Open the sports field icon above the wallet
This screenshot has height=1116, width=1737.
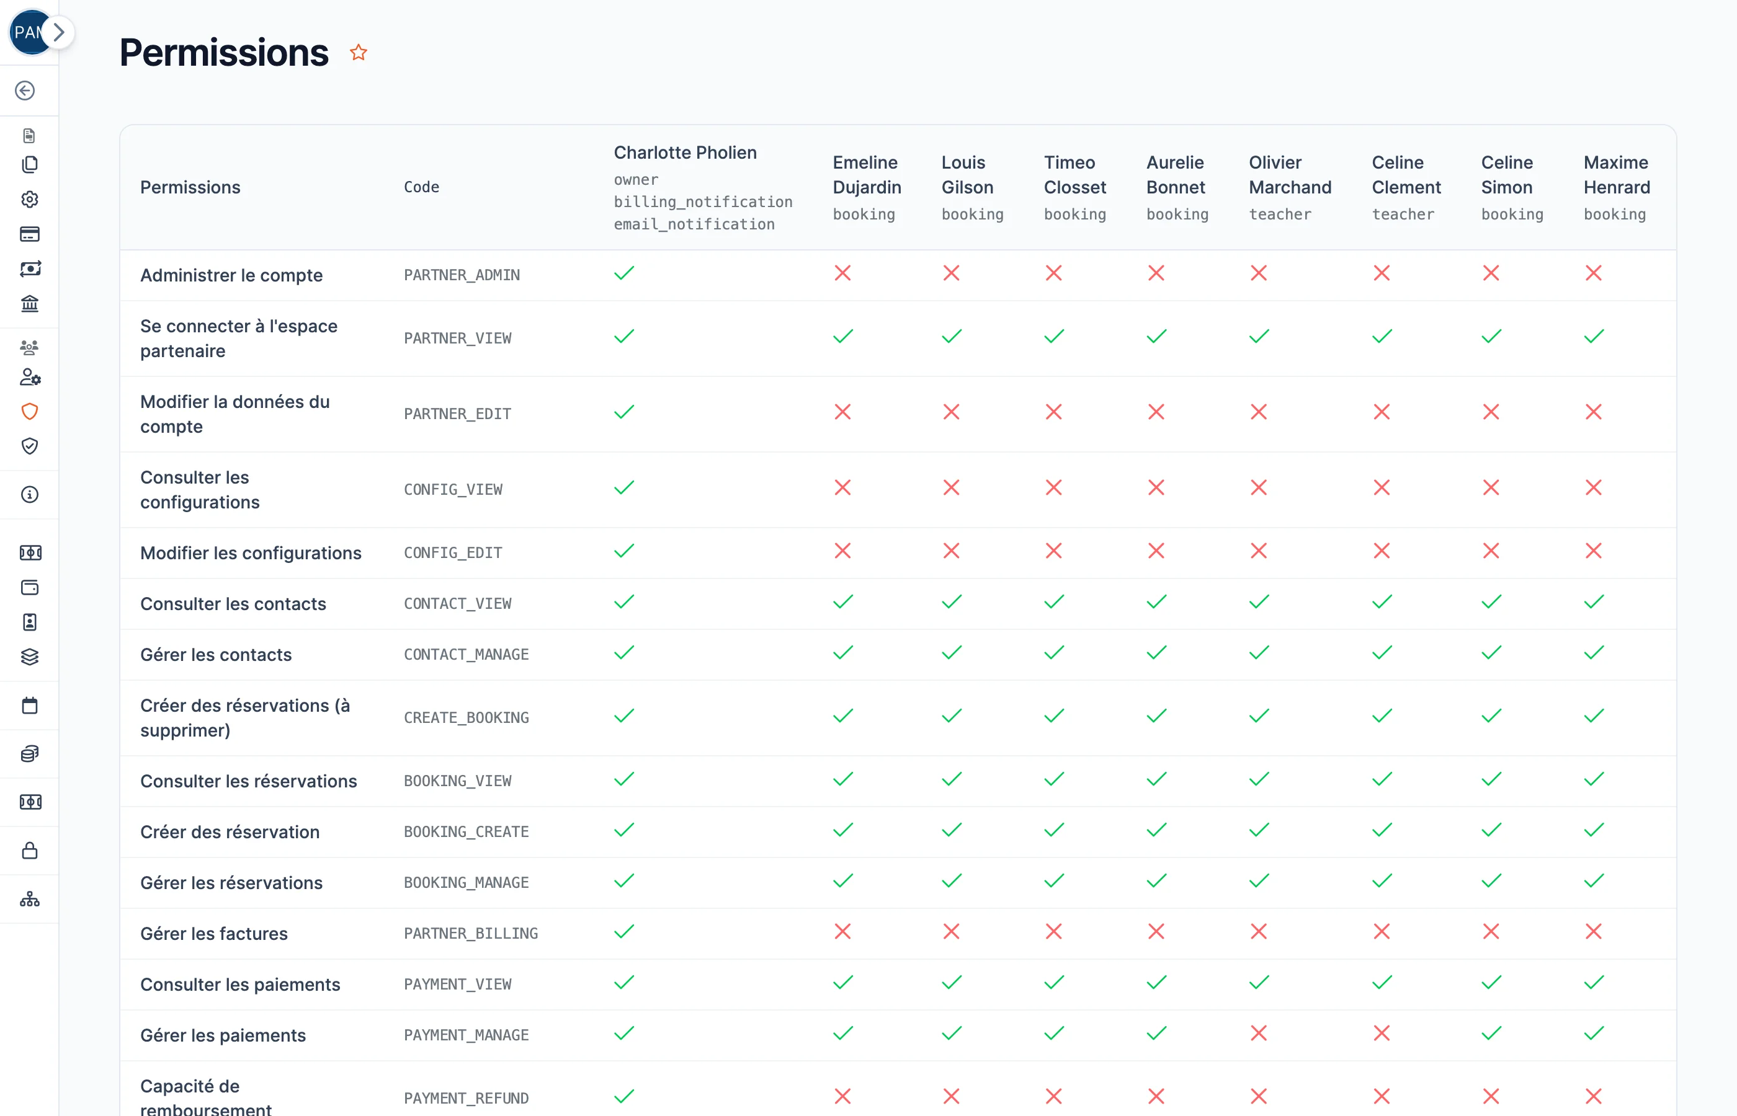point(30,553)
